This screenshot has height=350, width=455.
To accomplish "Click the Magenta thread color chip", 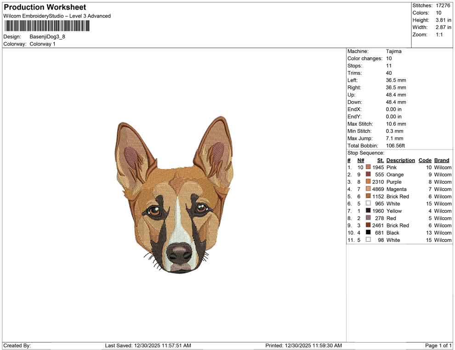I will pyautogui.click(x=368, y=189).
